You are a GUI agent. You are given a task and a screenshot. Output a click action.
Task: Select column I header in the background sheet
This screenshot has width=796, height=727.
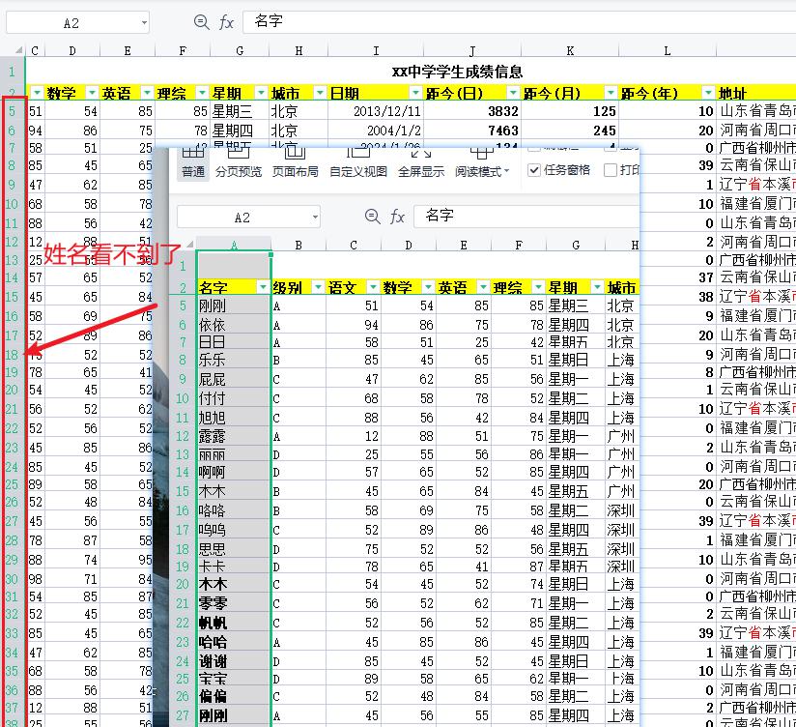pyautogui.click(x=376, y=50)
